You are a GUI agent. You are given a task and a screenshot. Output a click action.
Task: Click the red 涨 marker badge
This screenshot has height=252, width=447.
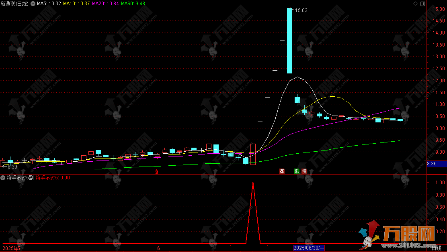[x=282, y=171]
